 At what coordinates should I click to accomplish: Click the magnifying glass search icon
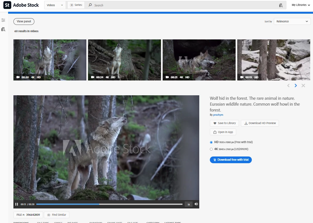pyautogui.click(x=90, y=5)
